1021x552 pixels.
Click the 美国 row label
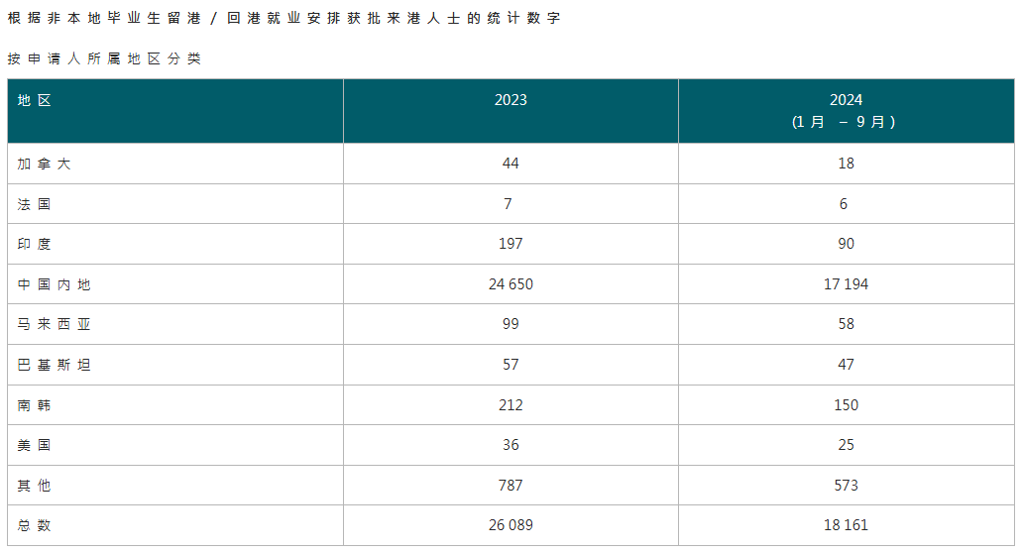coord(35,445)
